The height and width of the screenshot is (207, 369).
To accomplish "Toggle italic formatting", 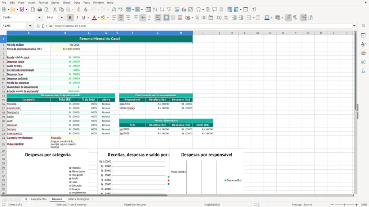I will click(77, 18).
